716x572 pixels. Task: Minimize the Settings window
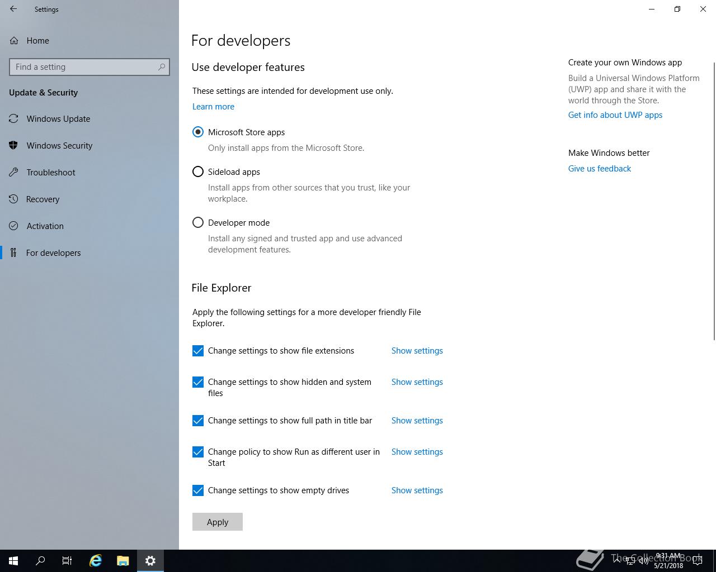pos(652,9)
